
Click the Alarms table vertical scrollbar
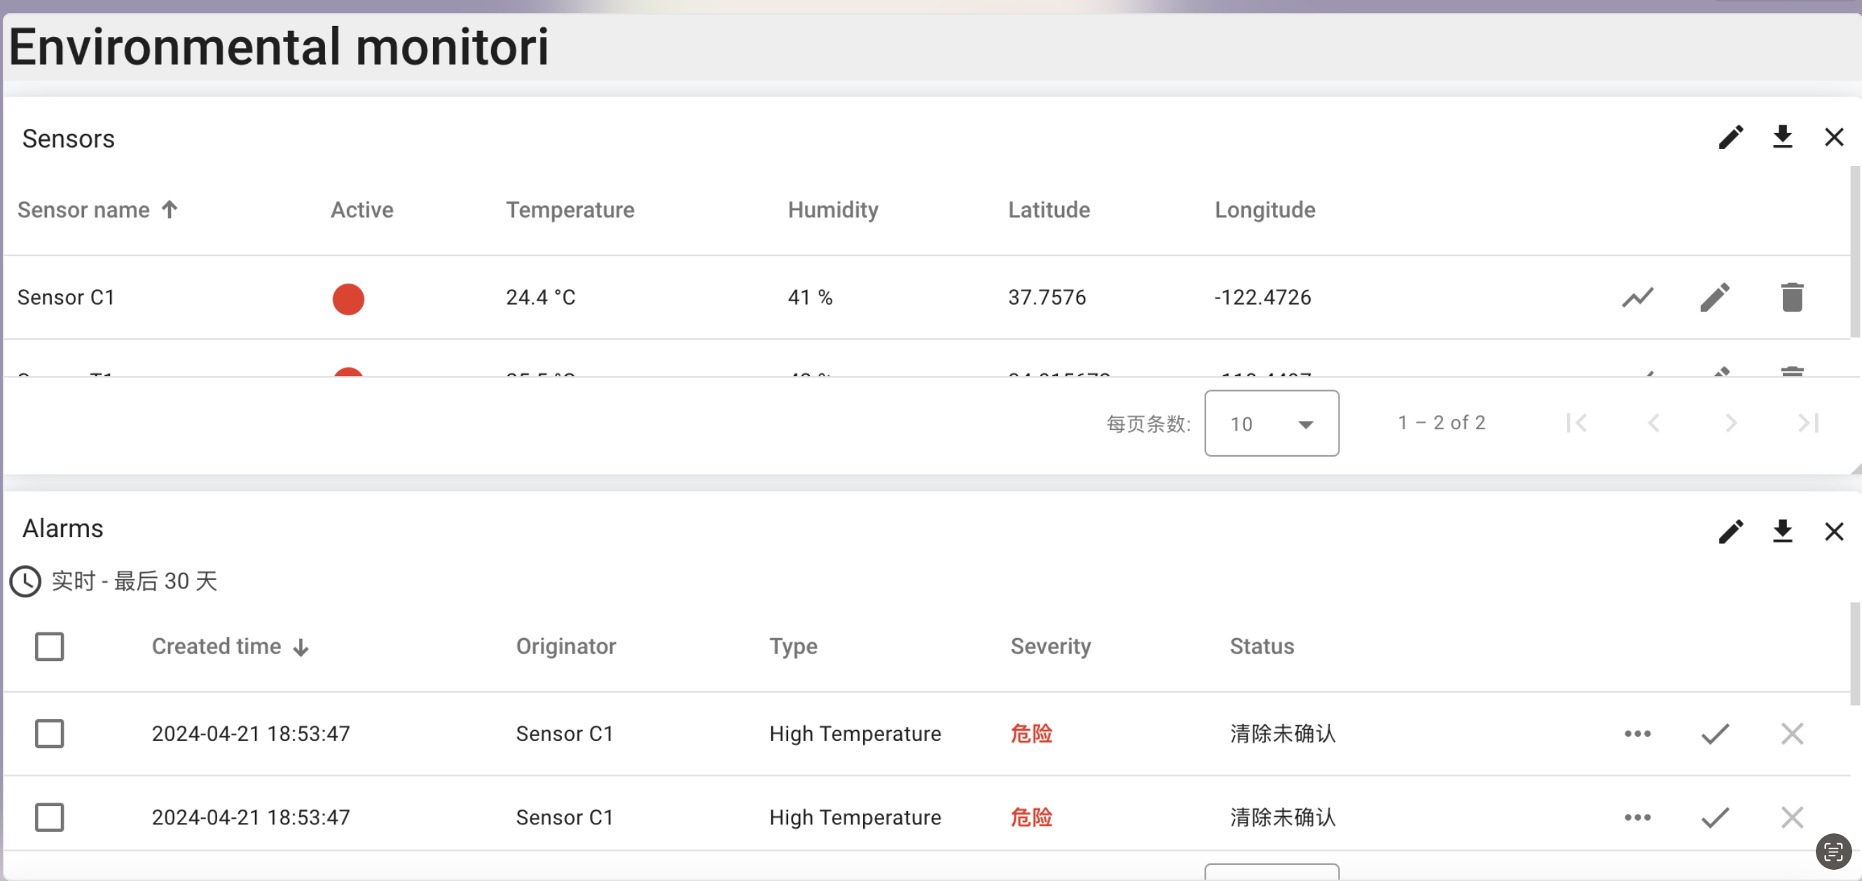(x=1855, y=654)
